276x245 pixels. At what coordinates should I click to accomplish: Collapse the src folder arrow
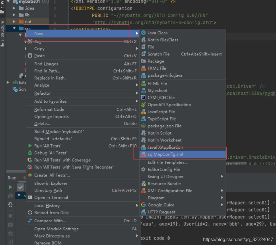14,28
